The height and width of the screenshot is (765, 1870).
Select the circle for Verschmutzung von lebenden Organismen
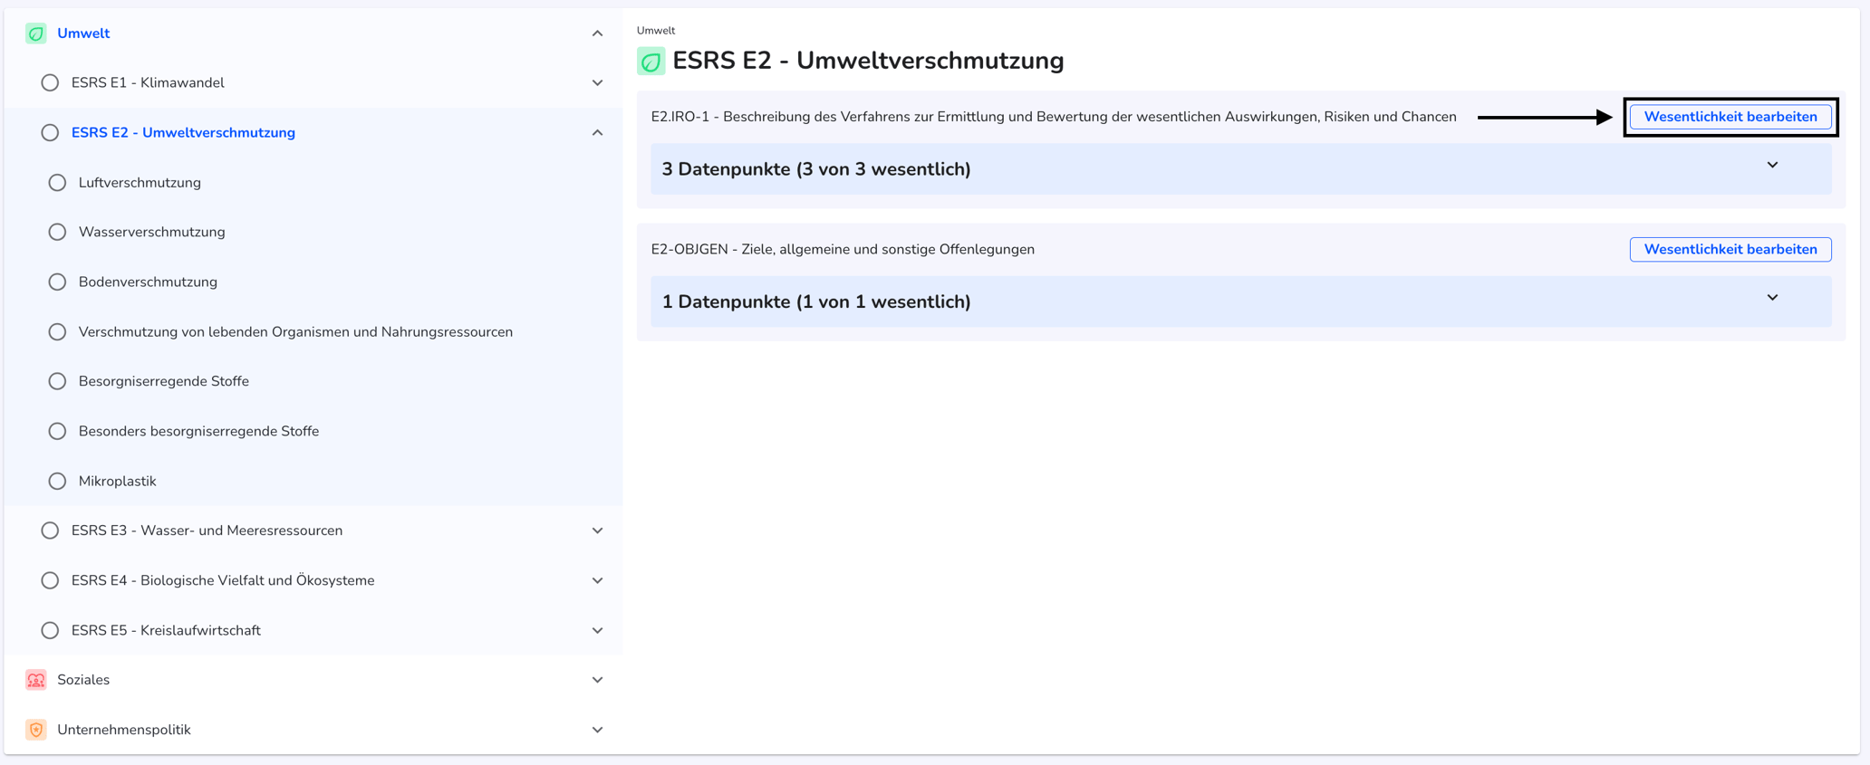[x=57, y=331]
